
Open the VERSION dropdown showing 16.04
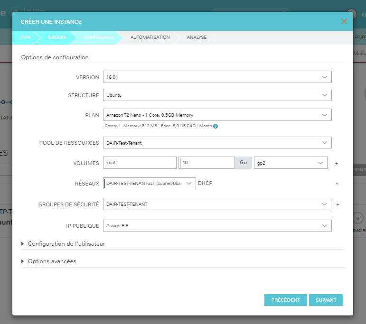coord(217,77)
